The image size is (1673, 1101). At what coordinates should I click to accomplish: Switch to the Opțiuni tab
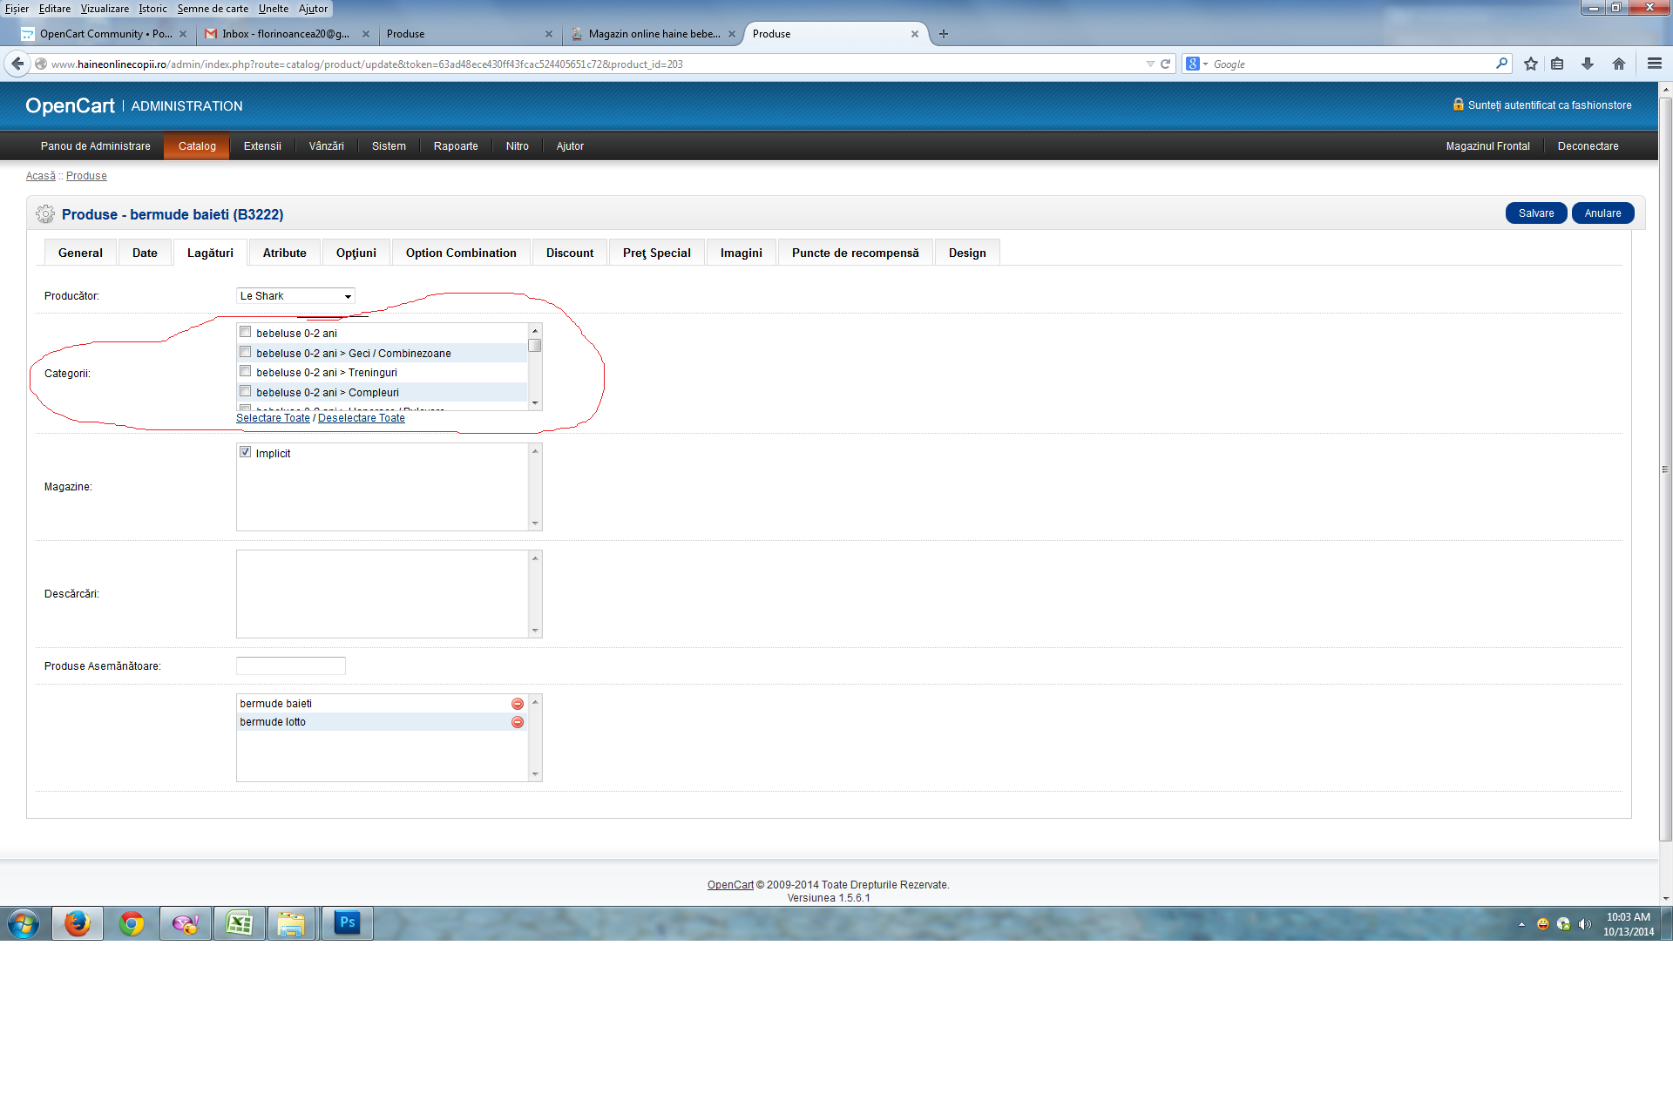(356, 253)
